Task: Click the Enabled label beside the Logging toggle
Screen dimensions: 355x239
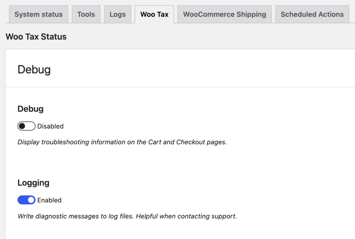Action: click(49, 200)
